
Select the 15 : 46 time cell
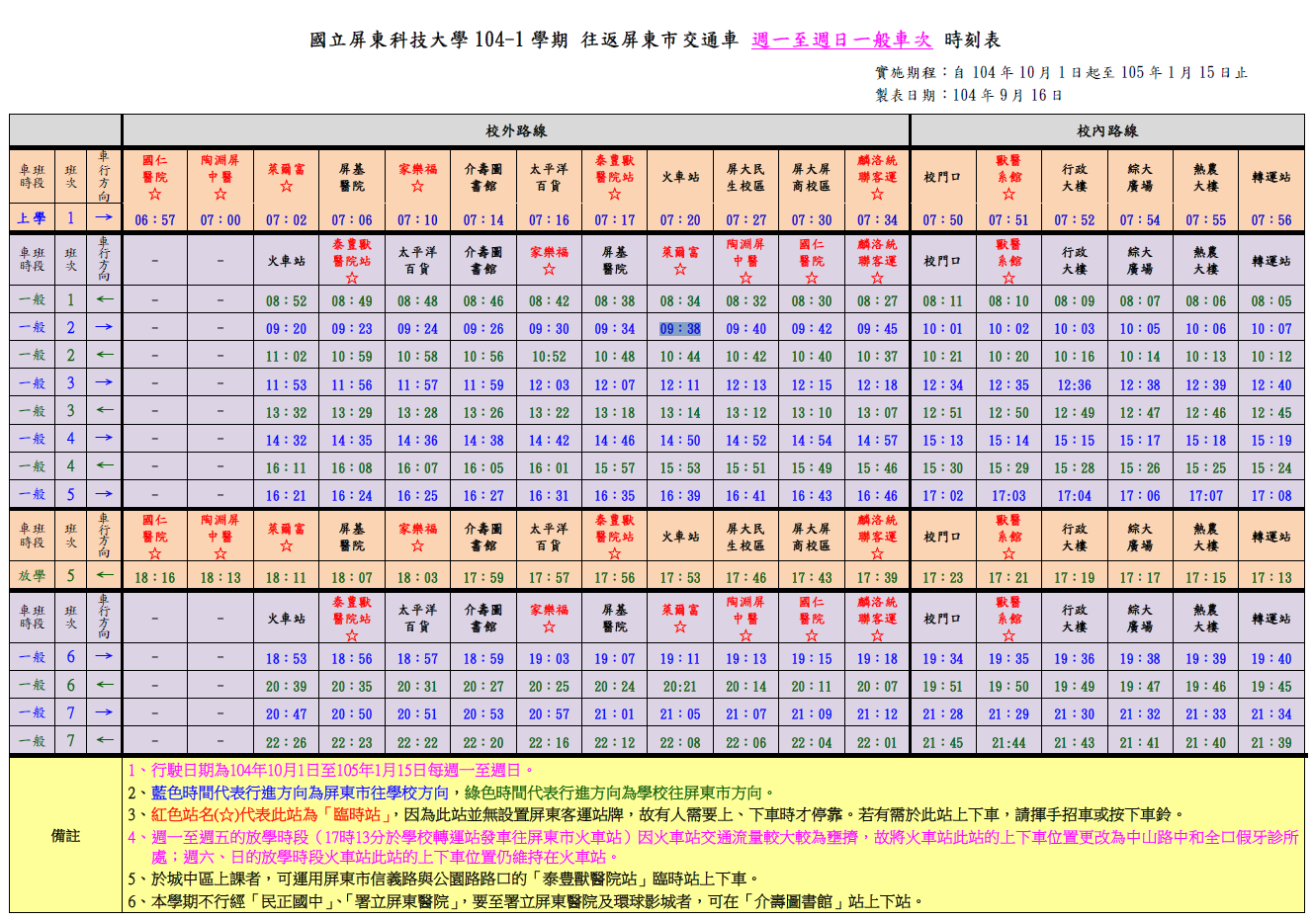[877, 468]
